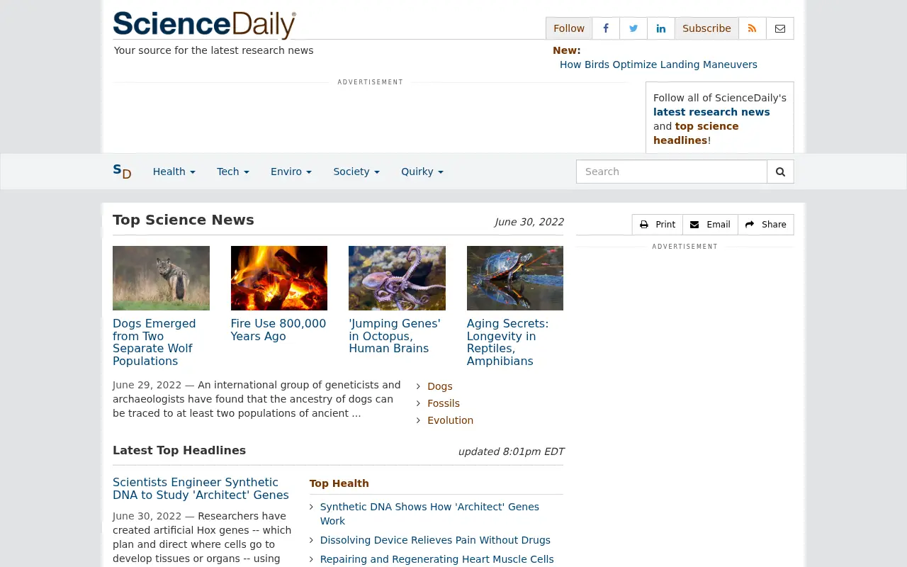Expand the Health dropdown menu
Viewport: 907px width, 567px height.
click(x=174, y=172)
